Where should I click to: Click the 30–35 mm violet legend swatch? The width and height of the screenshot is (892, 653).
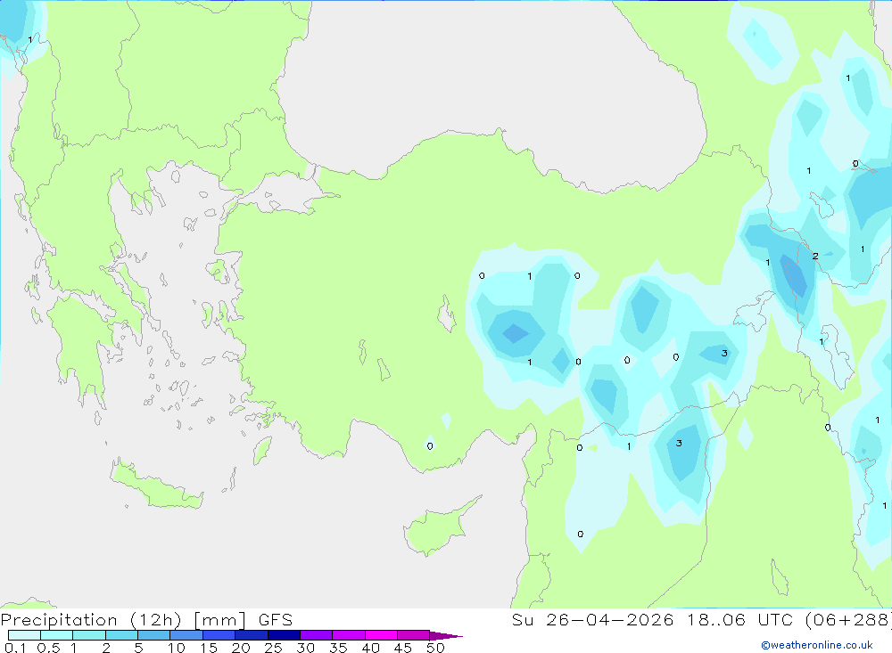click(316, 635)
